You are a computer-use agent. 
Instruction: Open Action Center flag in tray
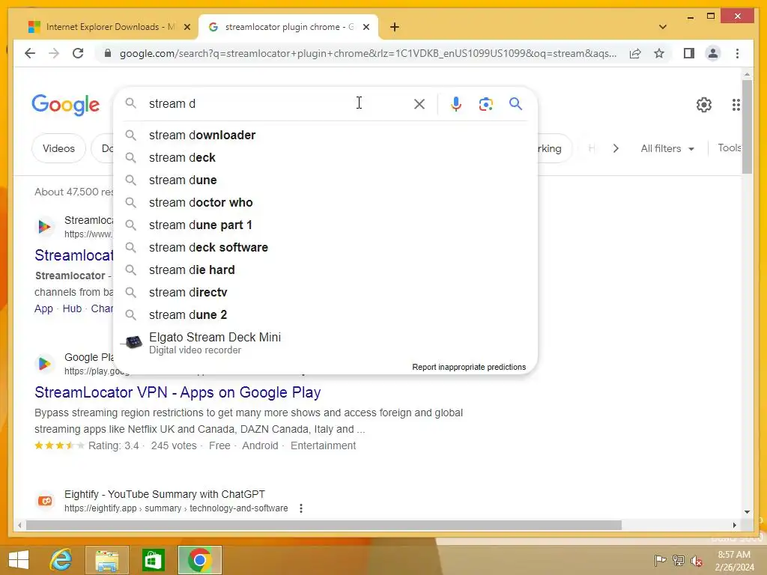pos(660,560)
